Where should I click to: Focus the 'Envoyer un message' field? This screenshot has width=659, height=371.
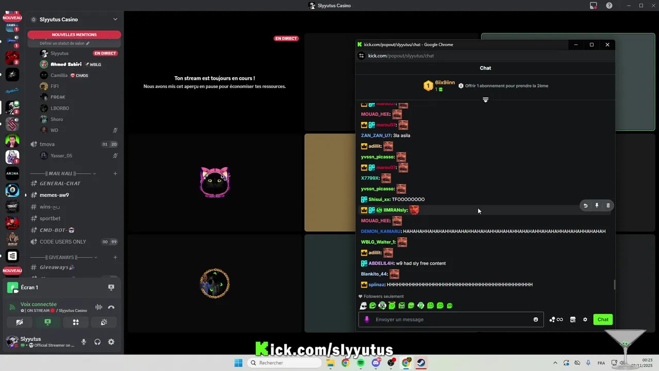450,319
